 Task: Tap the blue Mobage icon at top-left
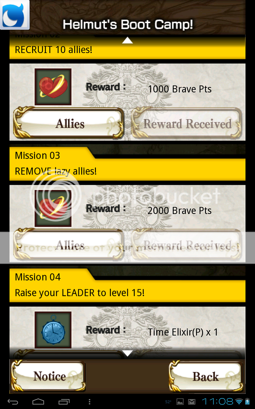point(15,15)
